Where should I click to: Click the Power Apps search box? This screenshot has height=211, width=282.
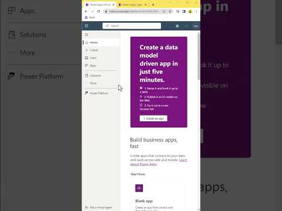click(132, 26)
